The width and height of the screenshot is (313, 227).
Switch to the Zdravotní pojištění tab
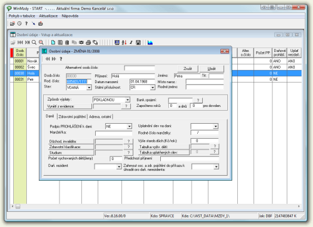pos(72,117)
